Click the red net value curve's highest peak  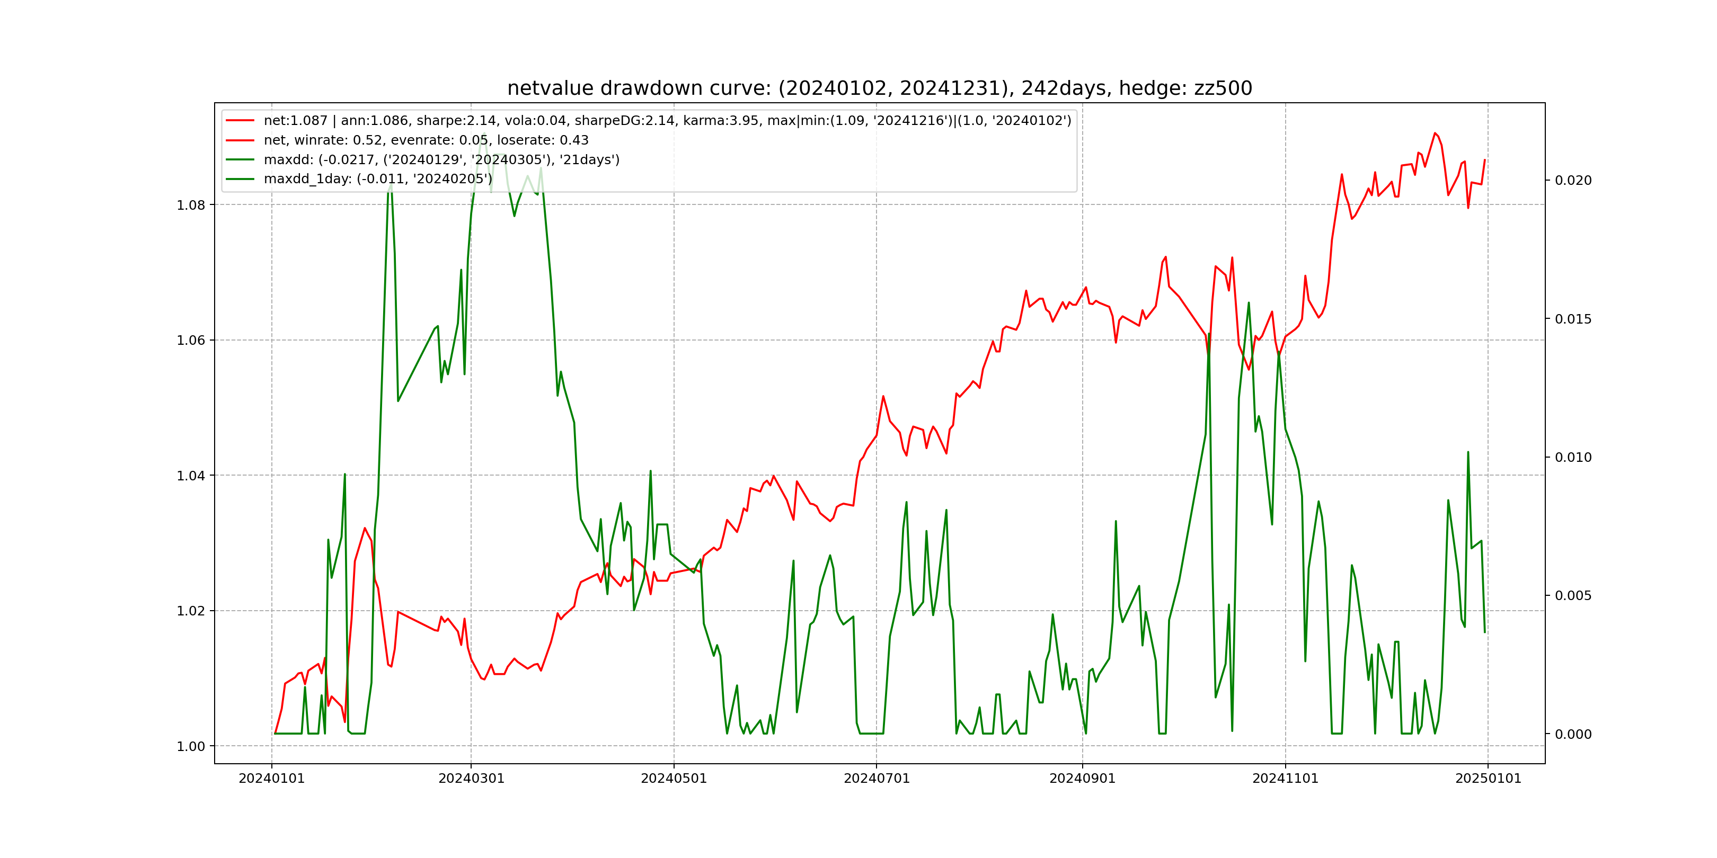pos(1435,133)
